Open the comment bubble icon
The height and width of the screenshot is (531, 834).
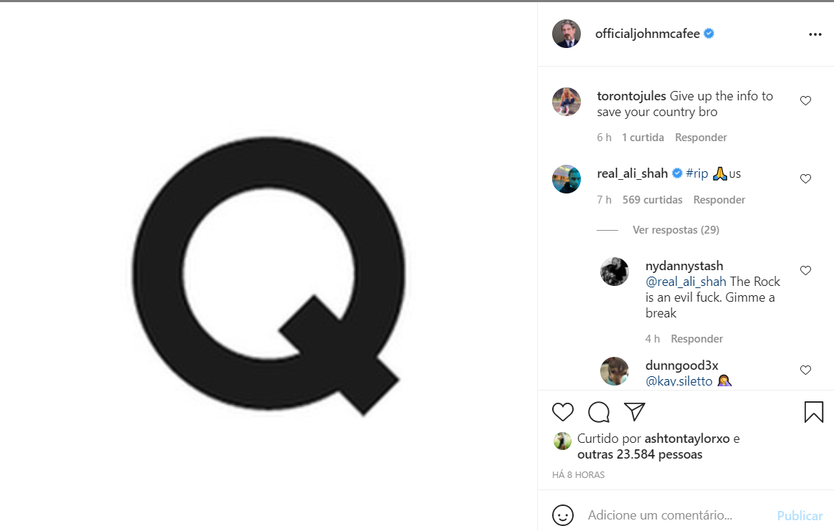coord(599,412)
